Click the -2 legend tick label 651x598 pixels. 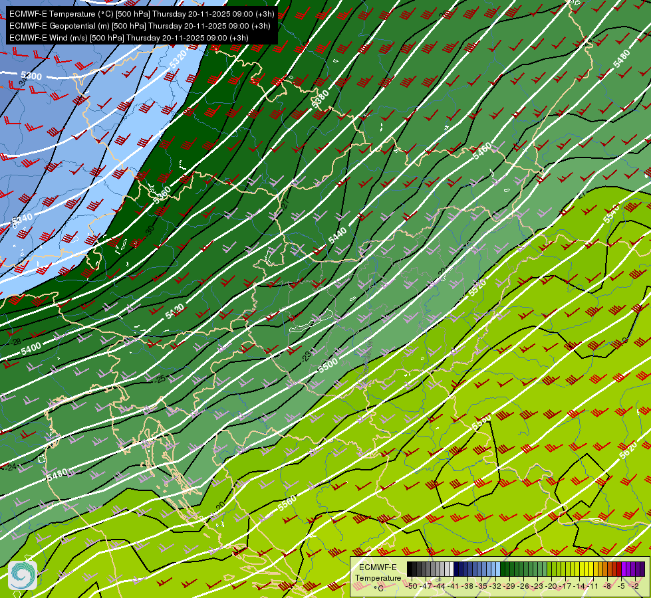635,586
